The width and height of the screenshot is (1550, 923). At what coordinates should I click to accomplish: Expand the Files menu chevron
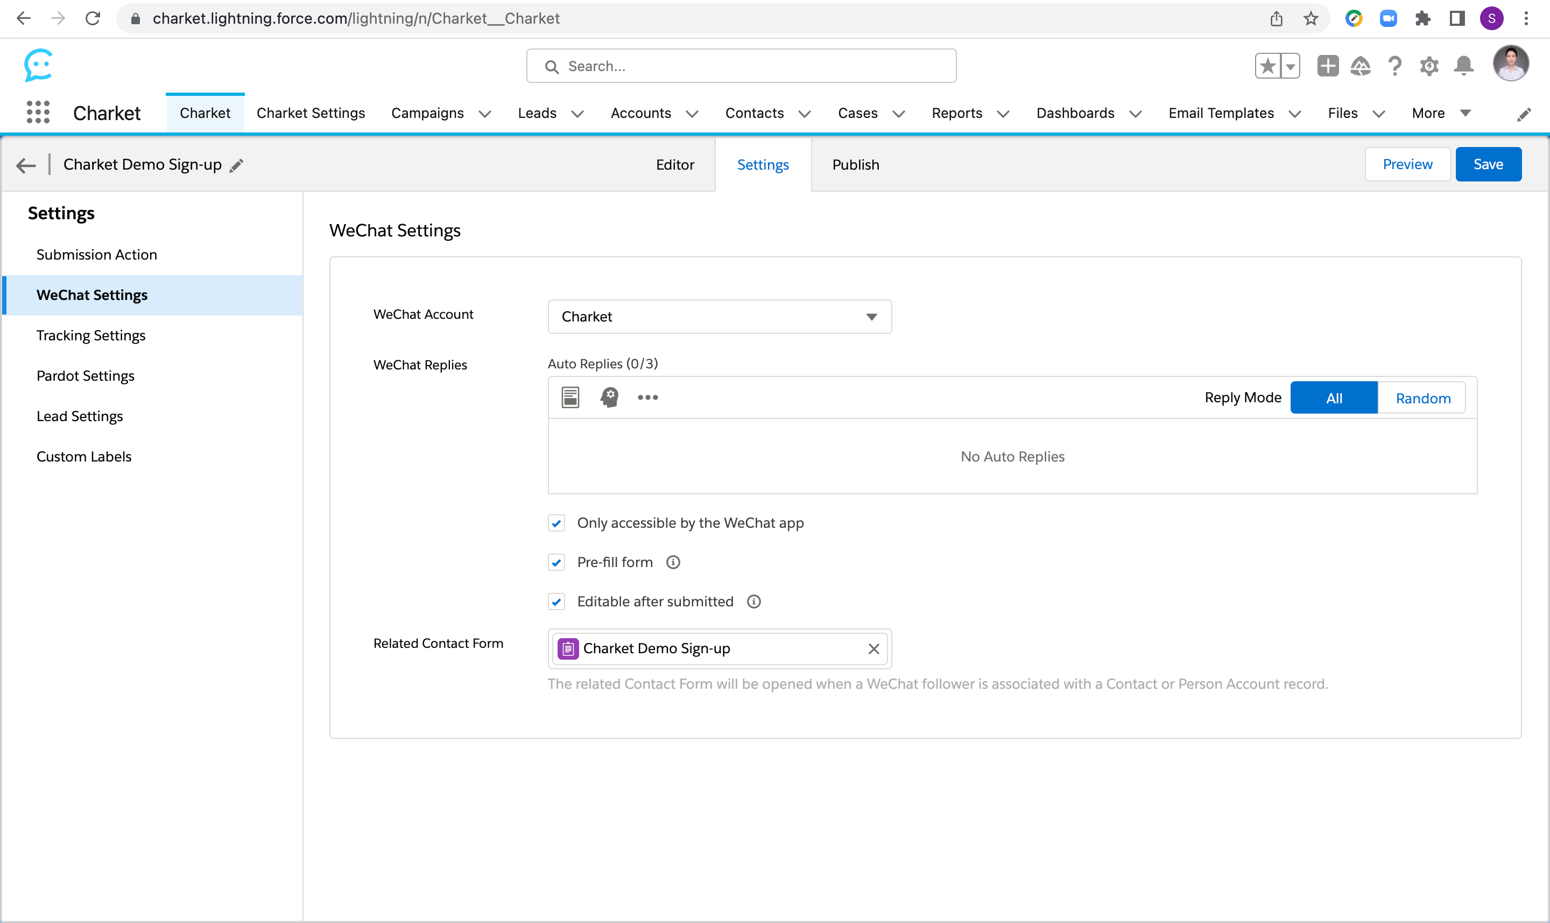[1378, 114]
